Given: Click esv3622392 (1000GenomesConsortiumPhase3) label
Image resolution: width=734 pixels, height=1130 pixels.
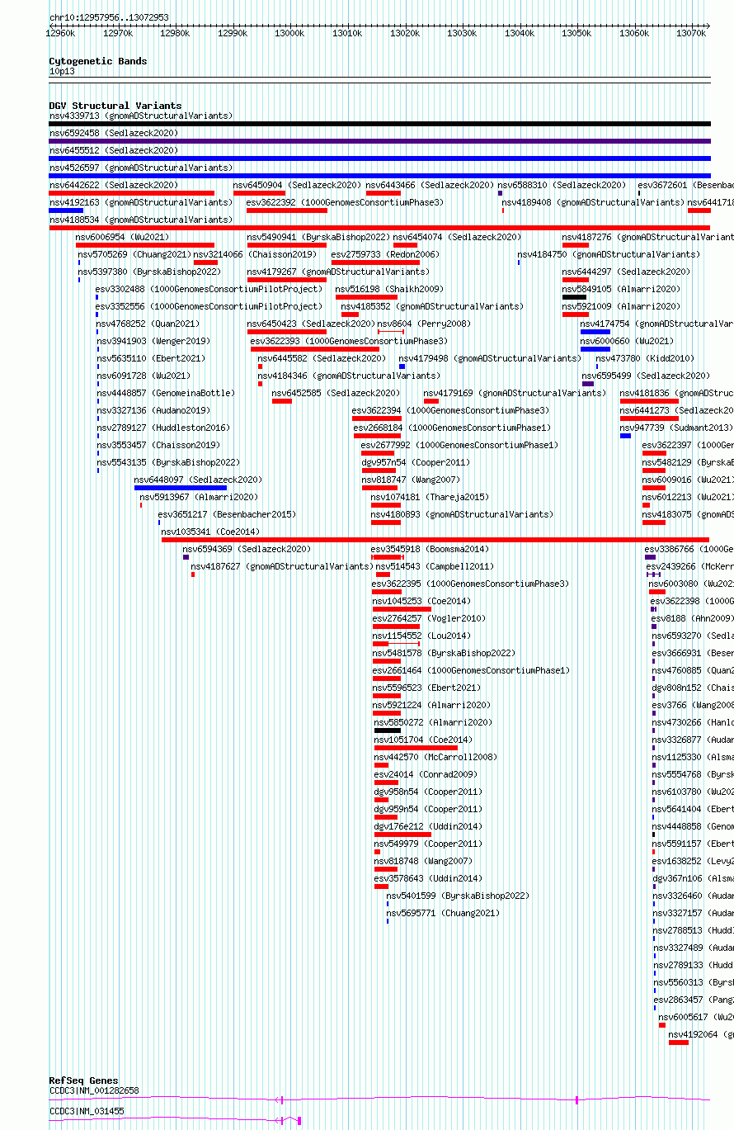Looking at the screenshot, I should (345, 202).
